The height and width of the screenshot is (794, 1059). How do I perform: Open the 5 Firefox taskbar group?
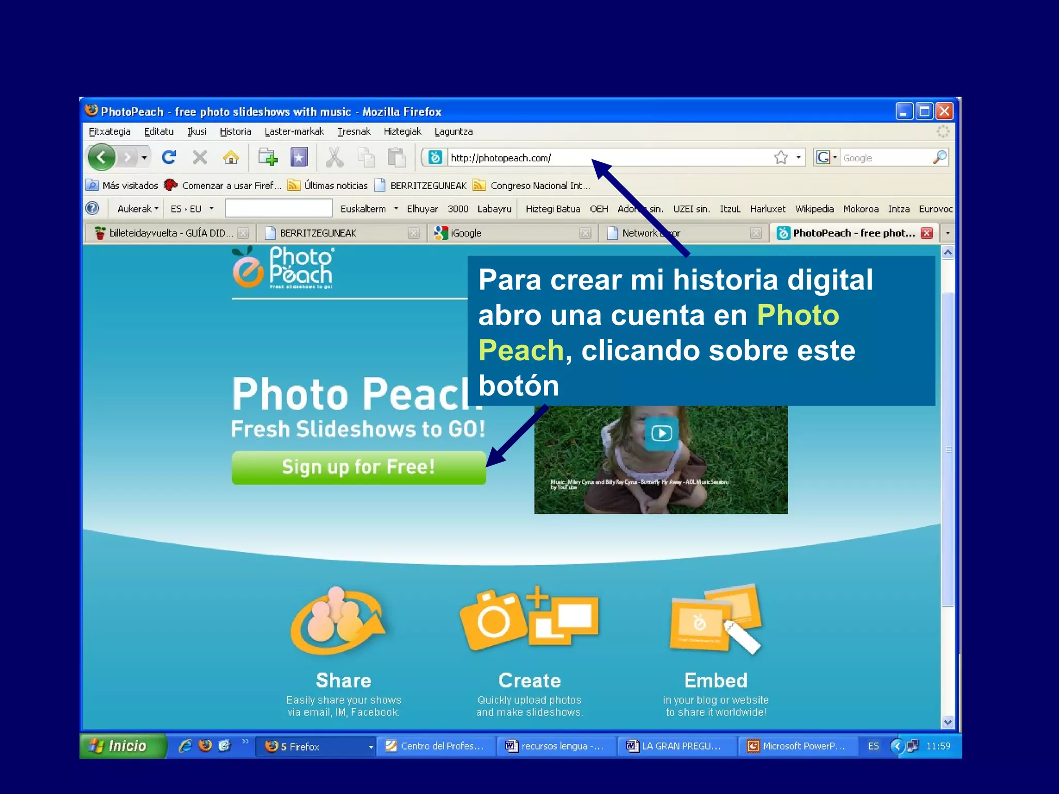[316, 746]
